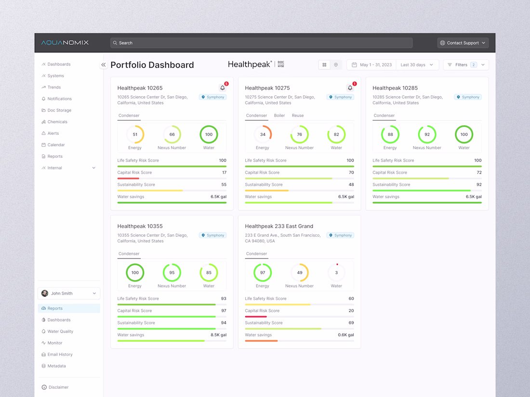Click the Water Quality droplet icon
Screen dimensions: 530x397
click(43, 332)
